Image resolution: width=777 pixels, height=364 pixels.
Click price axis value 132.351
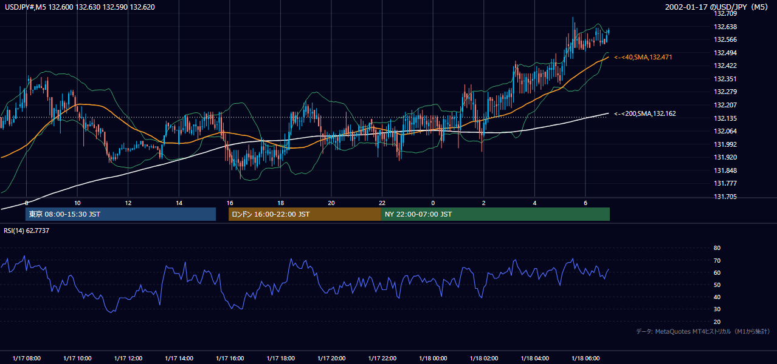[725, 79]
